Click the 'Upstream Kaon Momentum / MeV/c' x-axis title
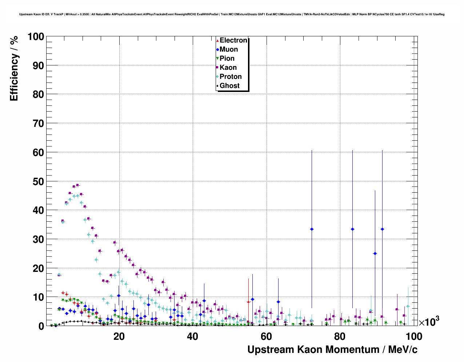 [x=332, y=350]
